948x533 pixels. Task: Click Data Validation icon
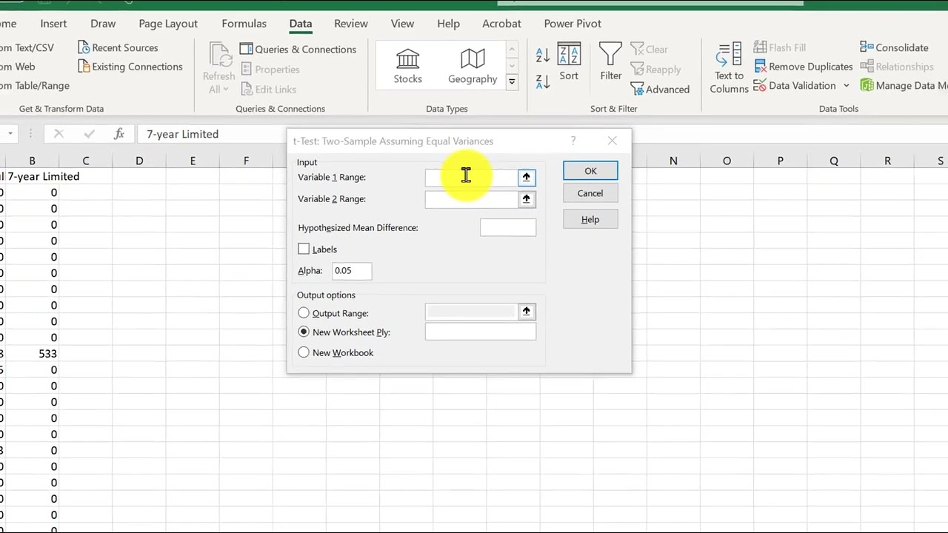click(x=760, y=86)
